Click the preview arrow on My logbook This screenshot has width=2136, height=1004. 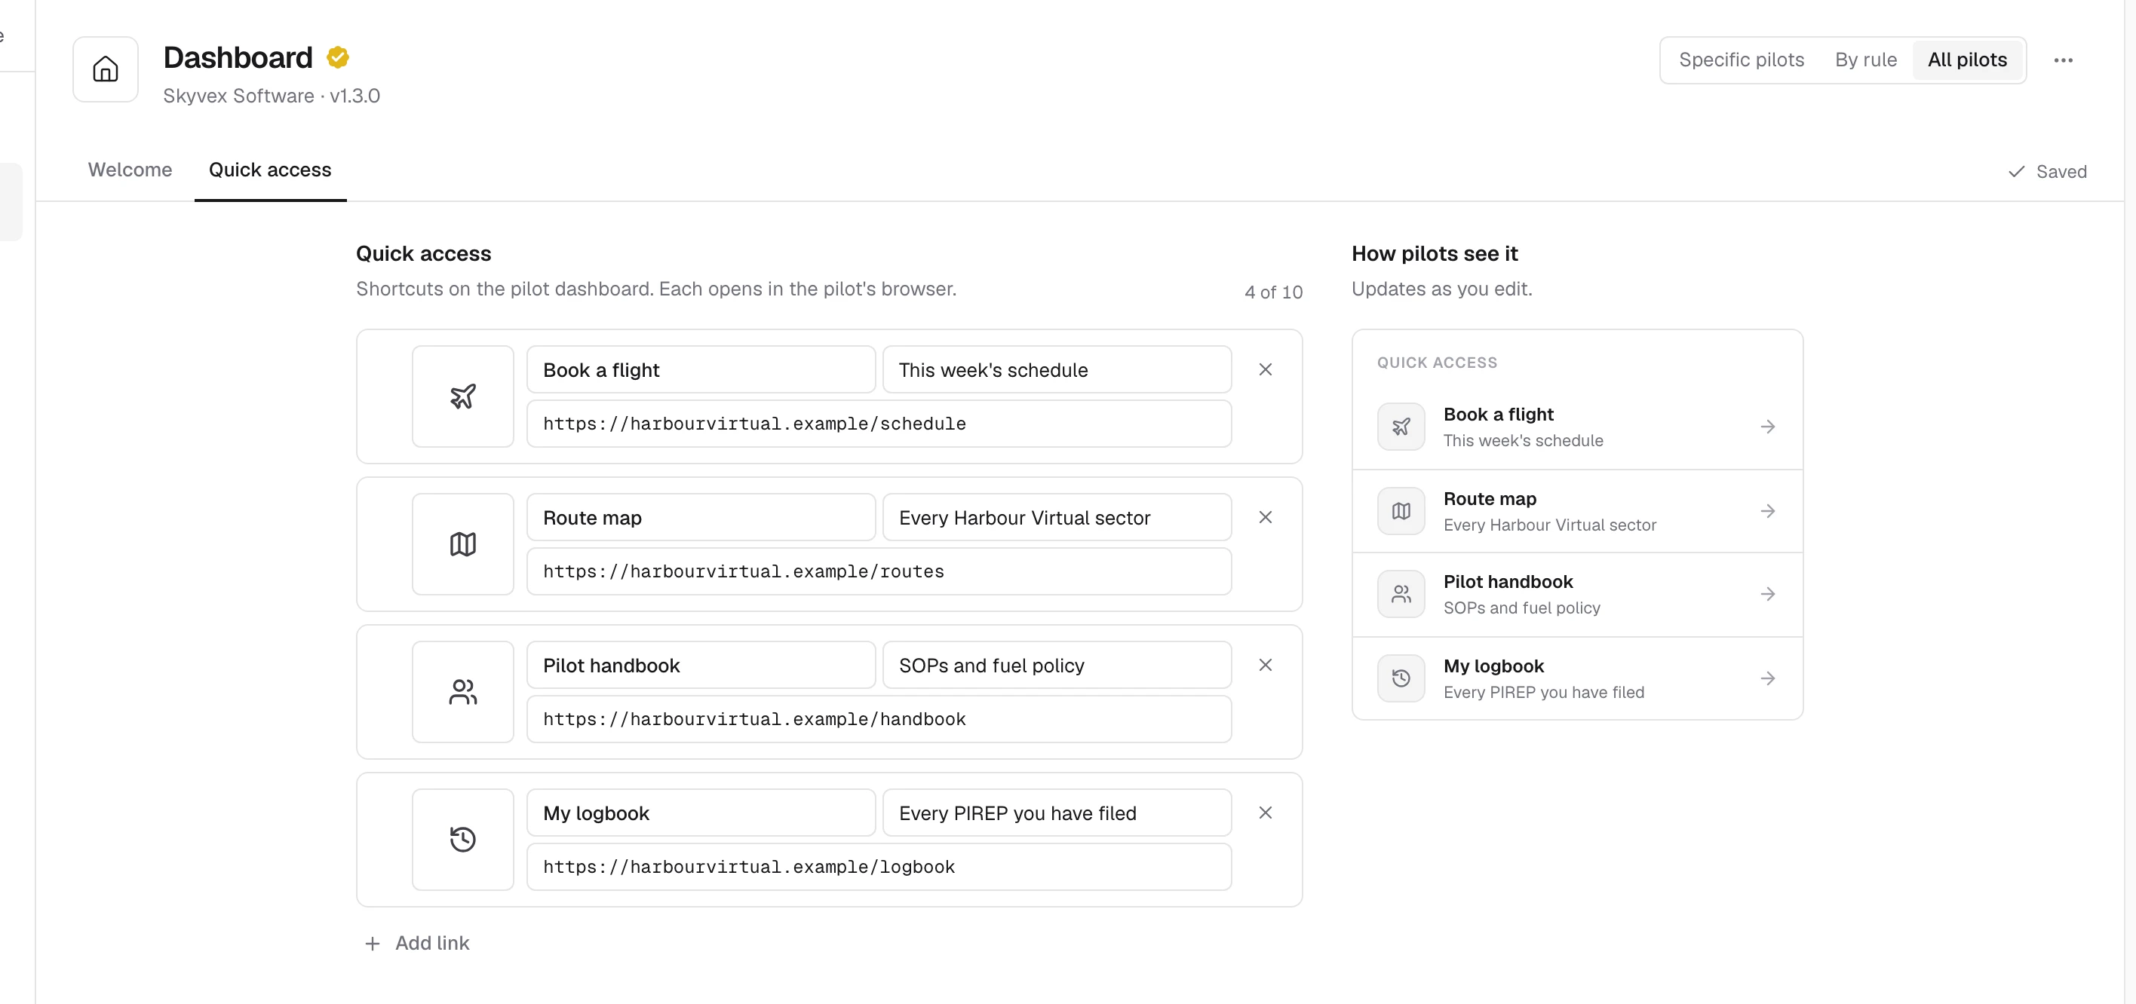tap(1768, 678)
